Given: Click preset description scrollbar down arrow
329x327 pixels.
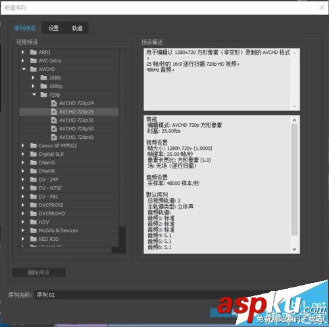Looking at the screenshot, I should point(294,107).
